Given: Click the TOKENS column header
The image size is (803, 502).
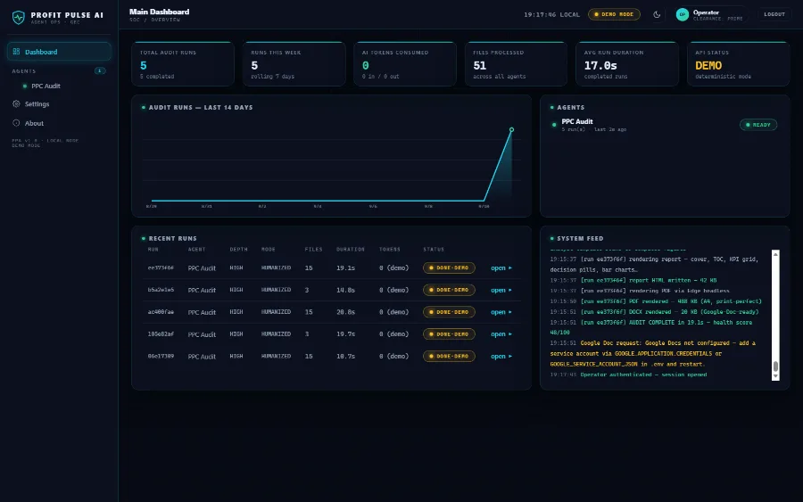Looking at the screenshot, I should tap(389, 249).
